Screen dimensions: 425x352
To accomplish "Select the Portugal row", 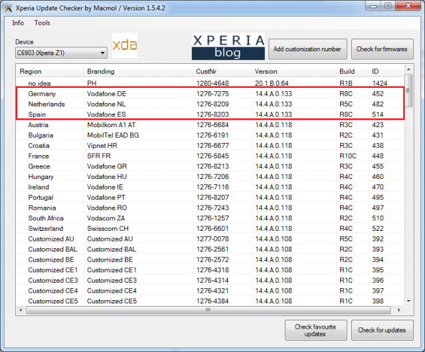I will coord(211,198).
